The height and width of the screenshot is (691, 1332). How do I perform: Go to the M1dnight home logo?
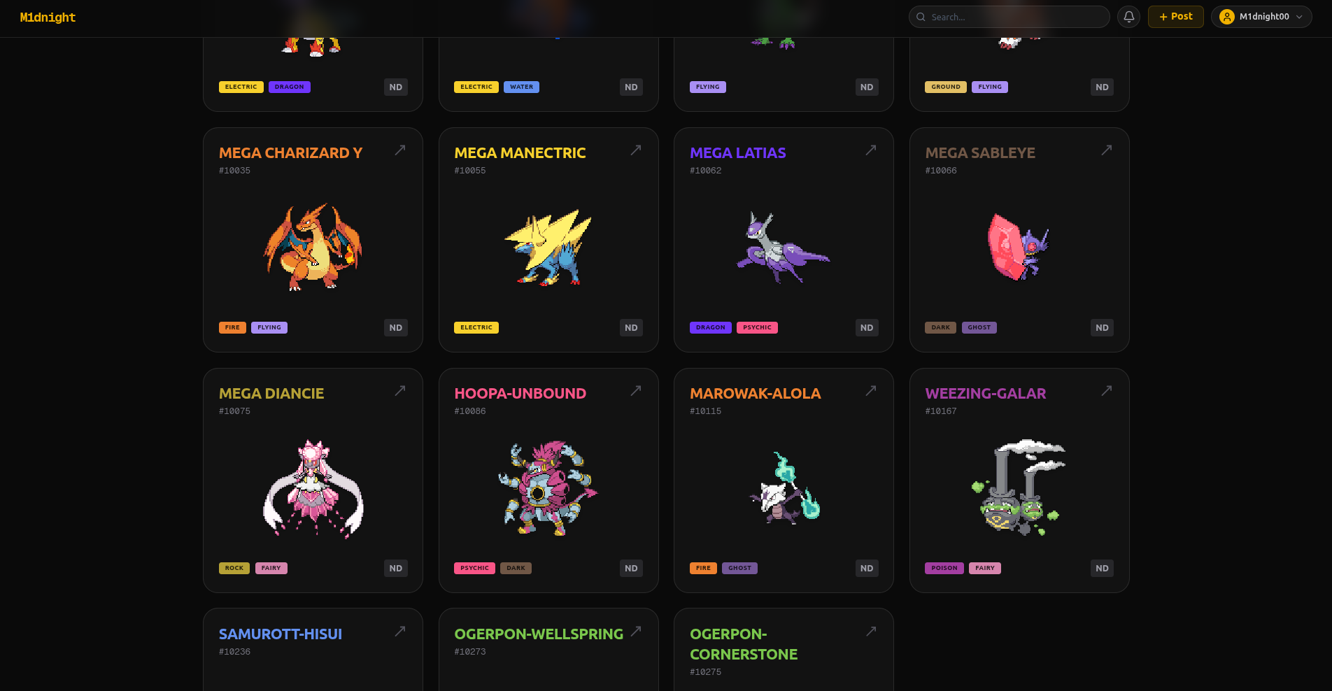pyautogui.click(x=48, y=17)
